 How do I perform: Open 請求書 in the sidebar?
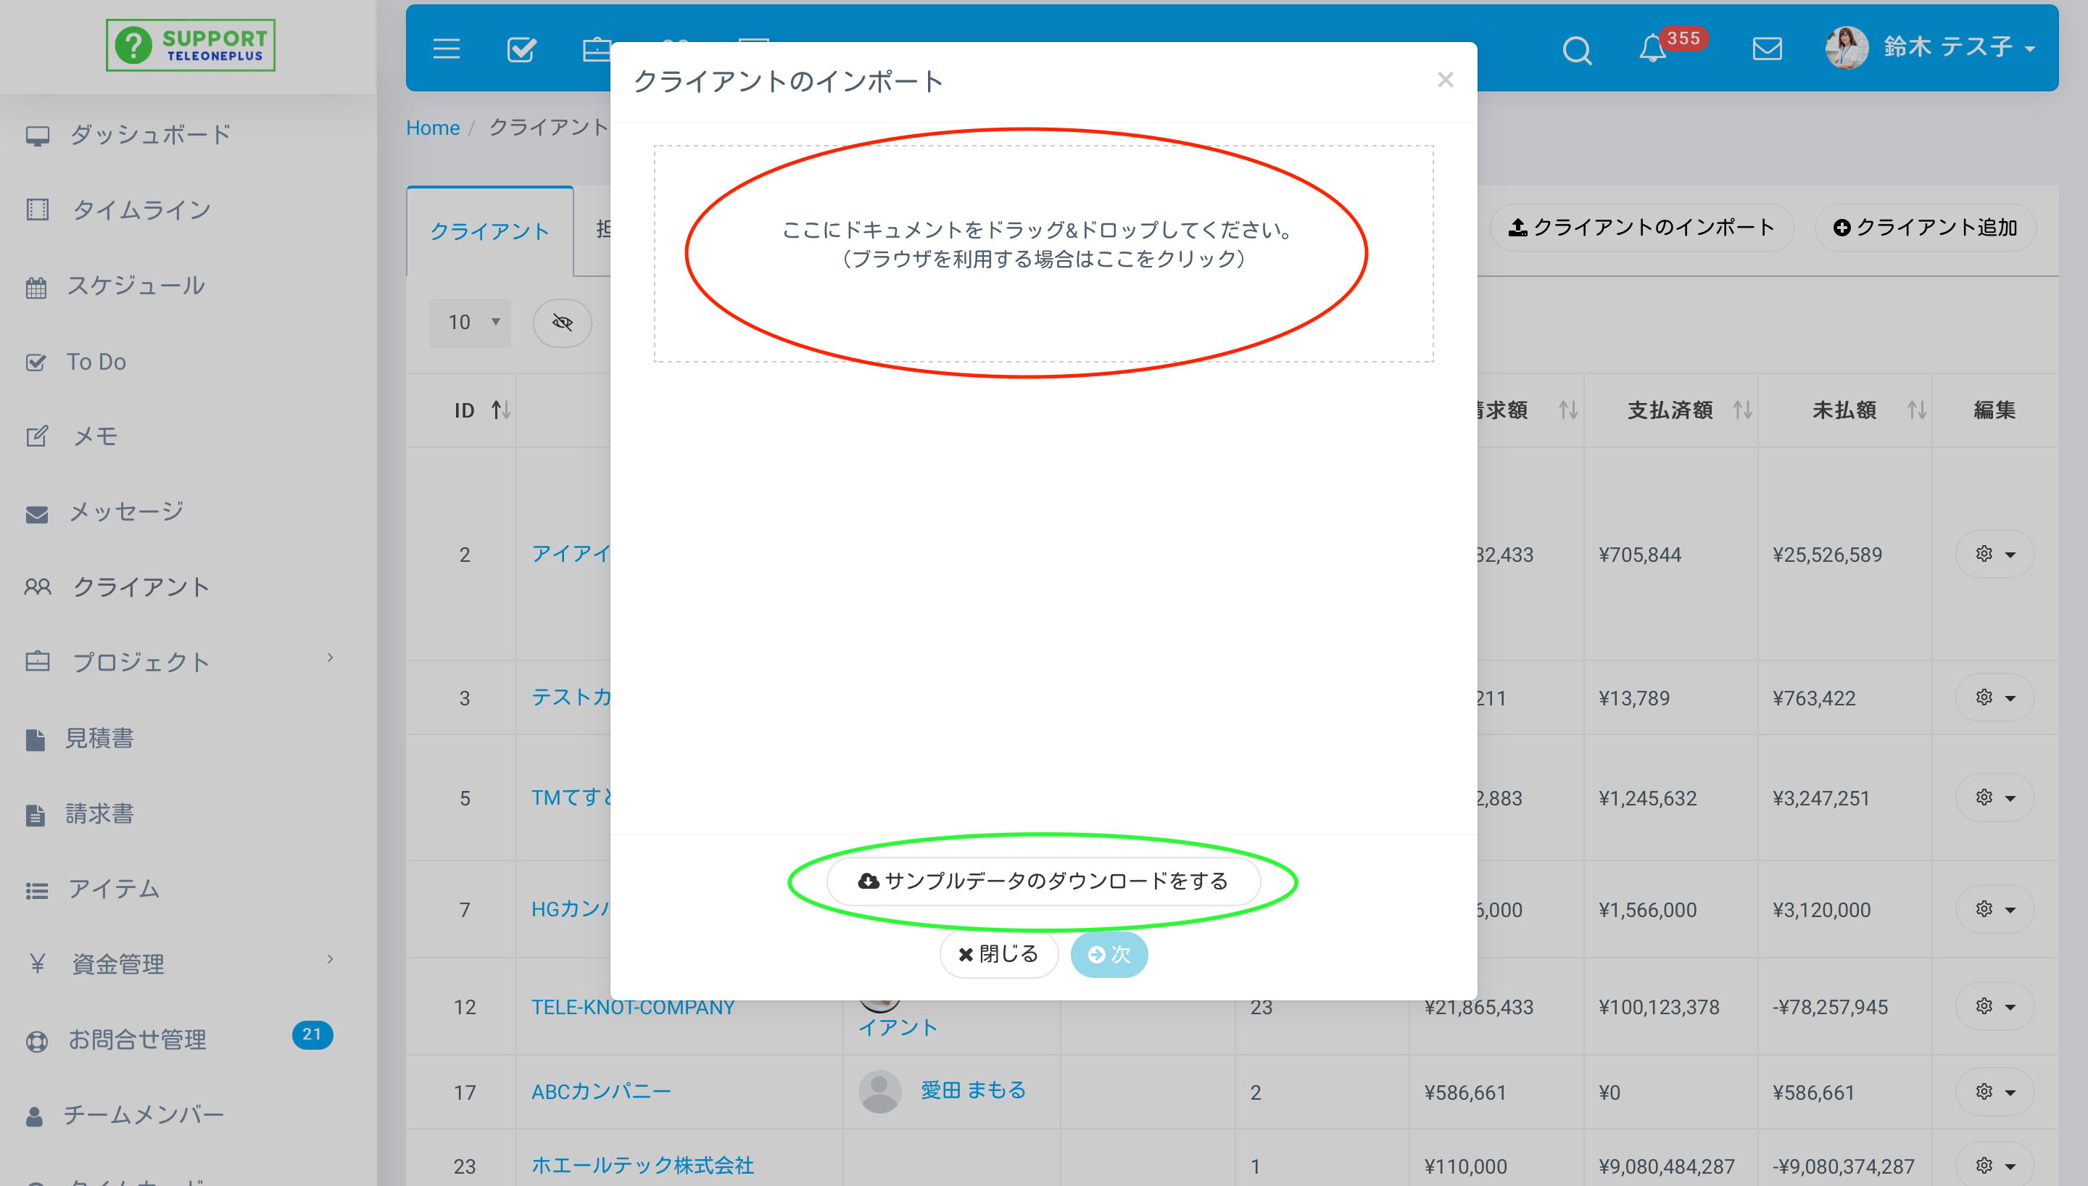pyautogui.click(x=99, y=813)
